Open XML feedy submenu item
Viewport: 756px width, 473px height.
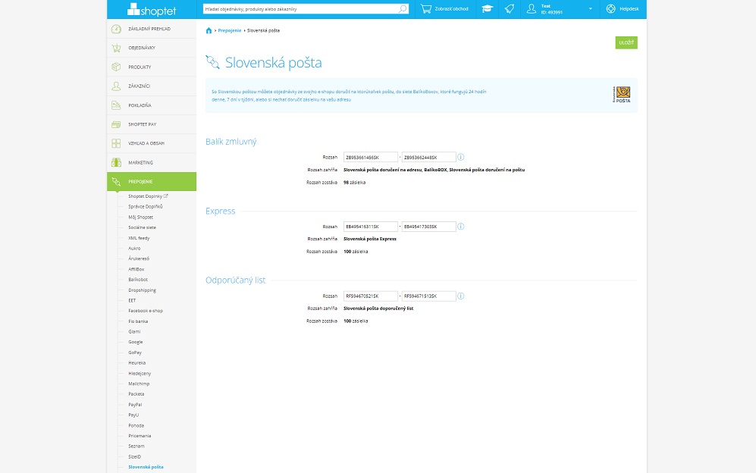[x=139, y=238]
